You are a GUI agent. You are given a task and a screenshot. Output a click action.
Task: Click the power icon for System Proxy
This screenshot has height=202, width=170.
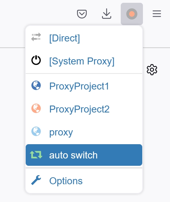36,60
